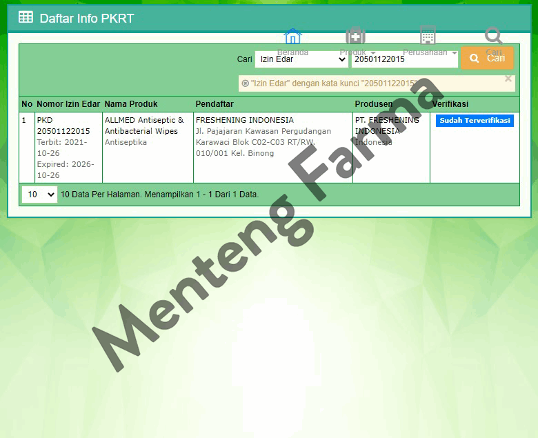Dismiss the search keyword notice with its X
Image resolution: width=538 pixels, height=438 pixels.
(508, 79)
